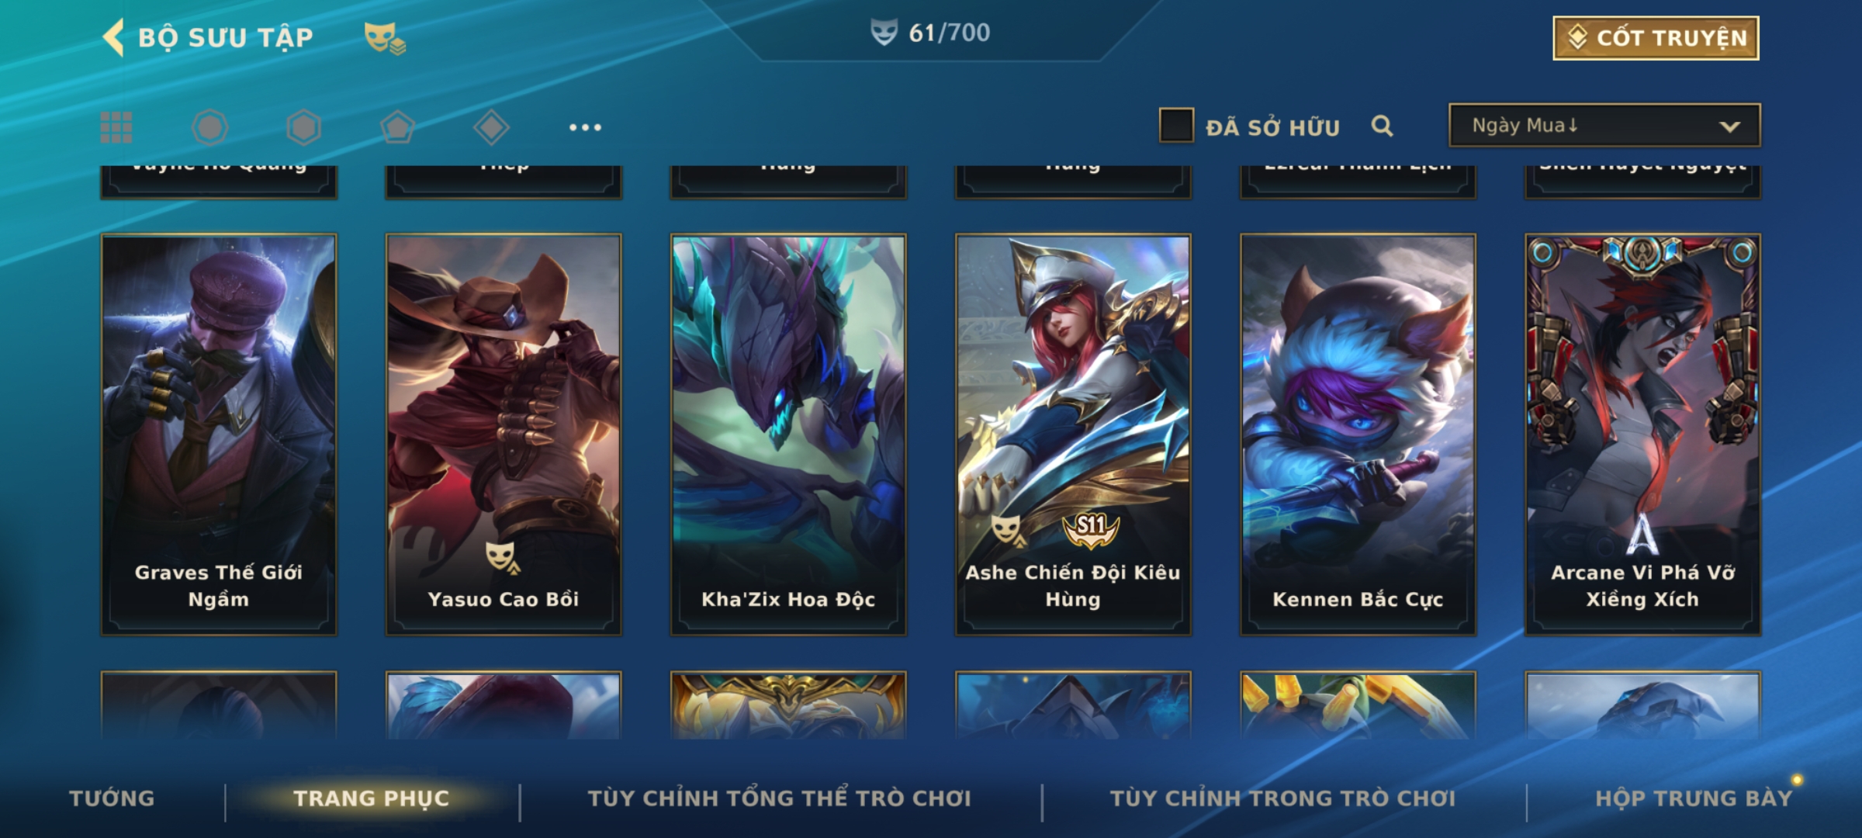Open the Tùy Chỉnh Tổng Thể Trò Chơi tab

pos(780,798)
